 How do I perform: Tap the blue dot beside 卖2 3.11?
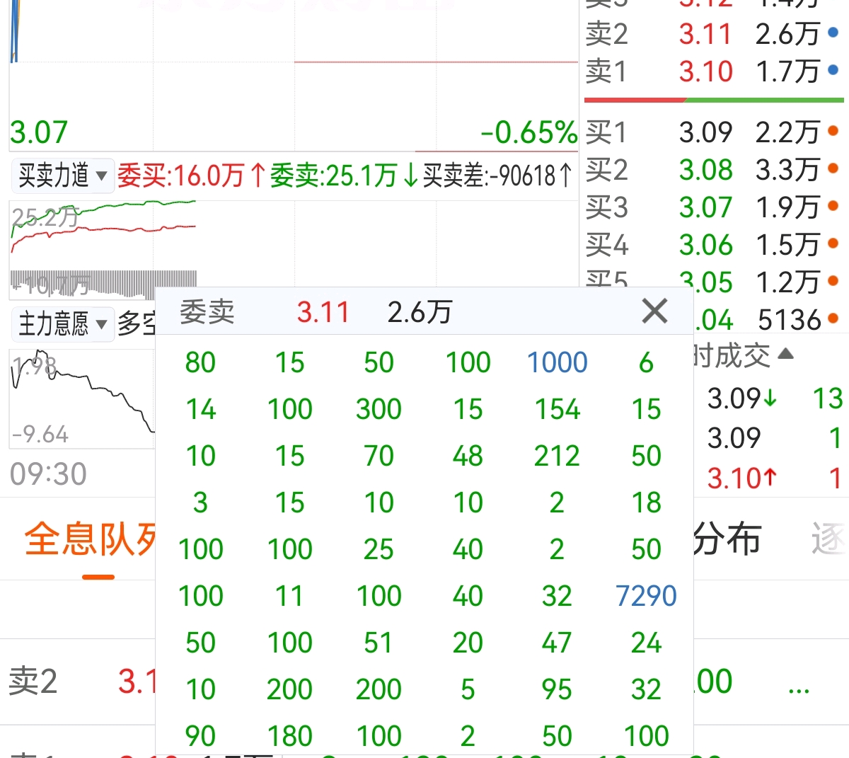coord(833,33)
